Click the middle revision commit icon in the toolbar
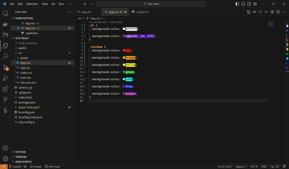 click(x=260, y=12)
